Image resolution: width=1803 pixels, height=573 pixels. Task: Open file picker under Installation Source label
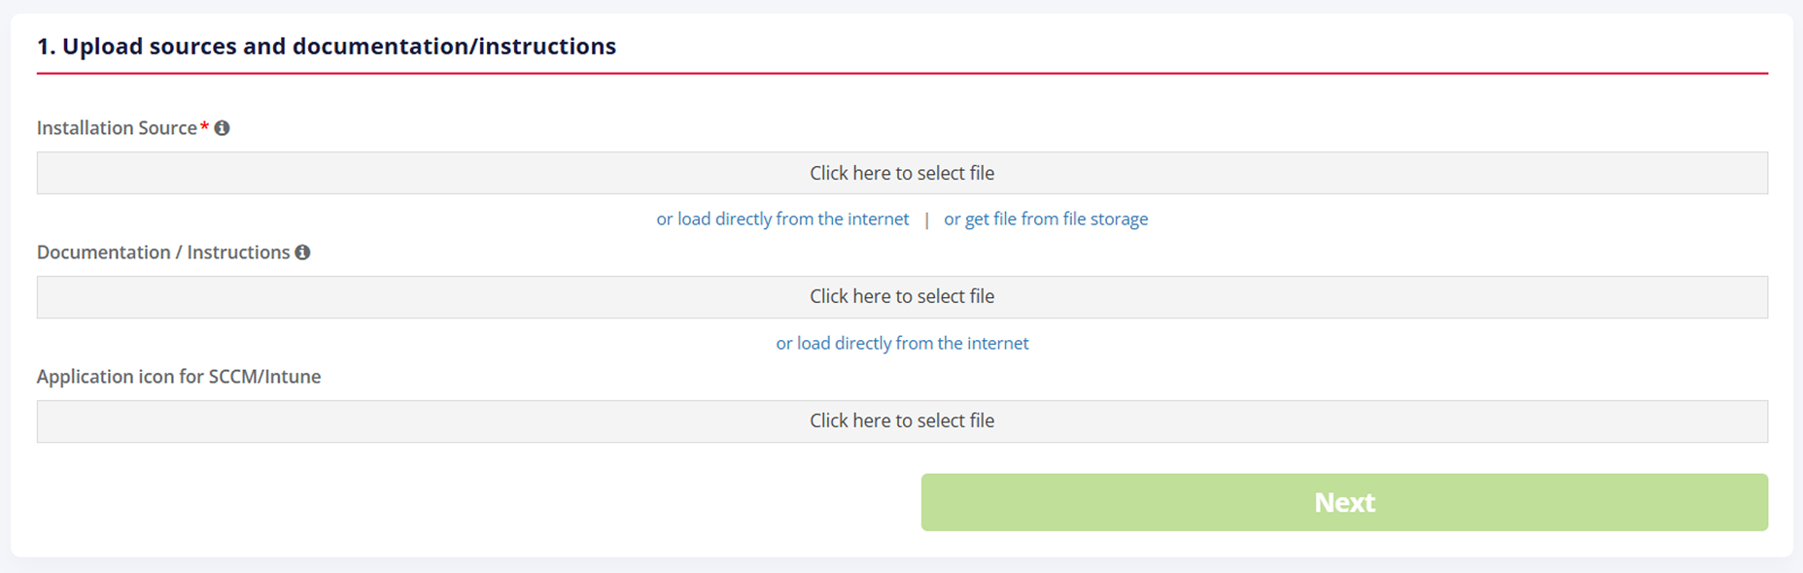[901, 173]
